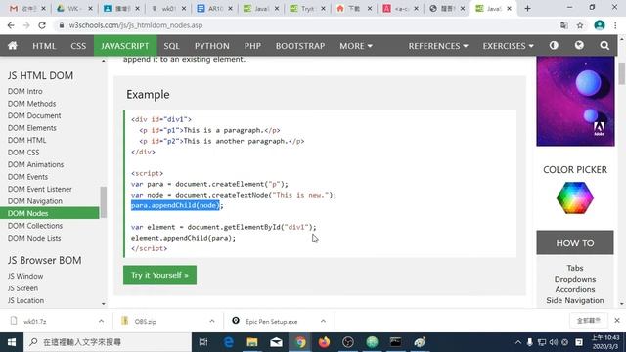The height and width of the screenshot is (352, 626).
Task: Open DOM Event Listener link
Action: point(39,189)
